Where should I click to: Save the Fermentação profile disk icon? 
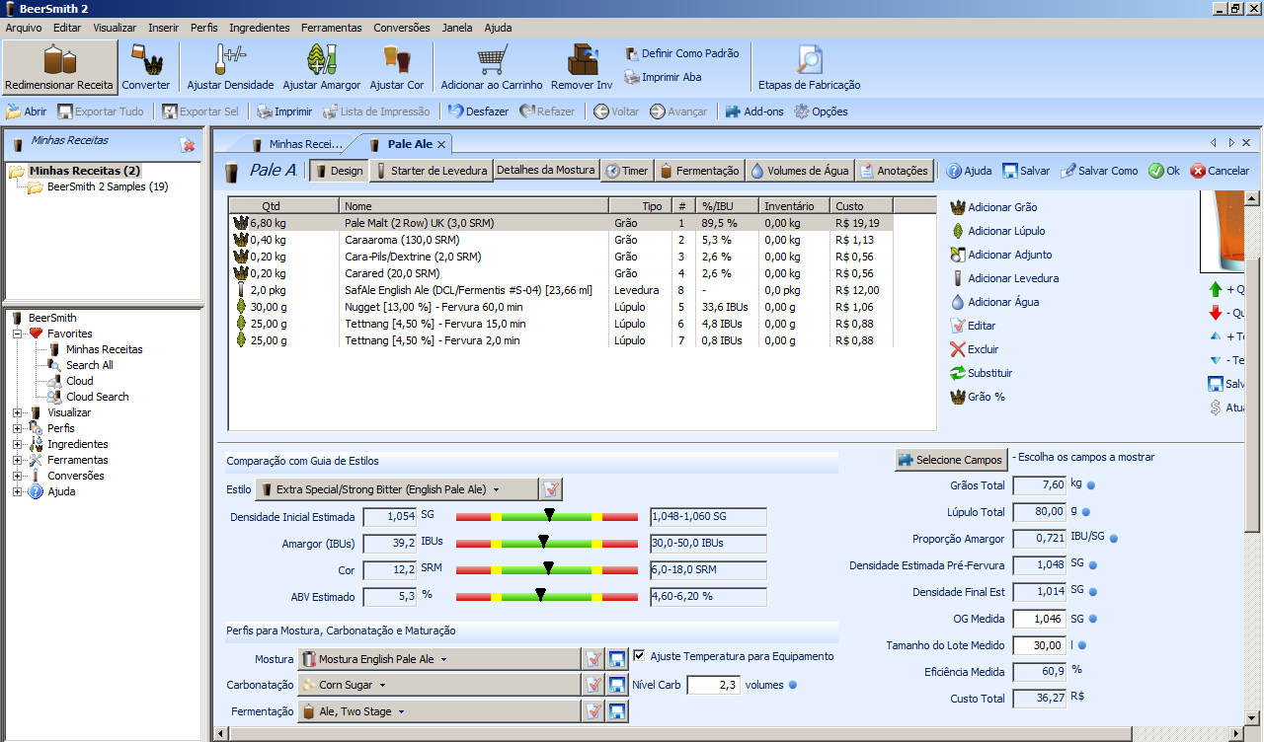pyautogui.click(x=617, y=711)
